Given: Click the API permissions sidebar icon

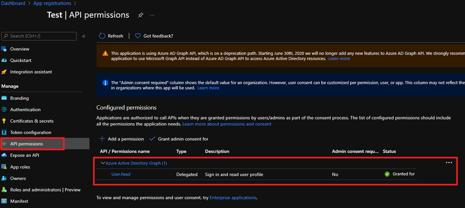Looking at the screenshot, I should [x=4, y=144].
